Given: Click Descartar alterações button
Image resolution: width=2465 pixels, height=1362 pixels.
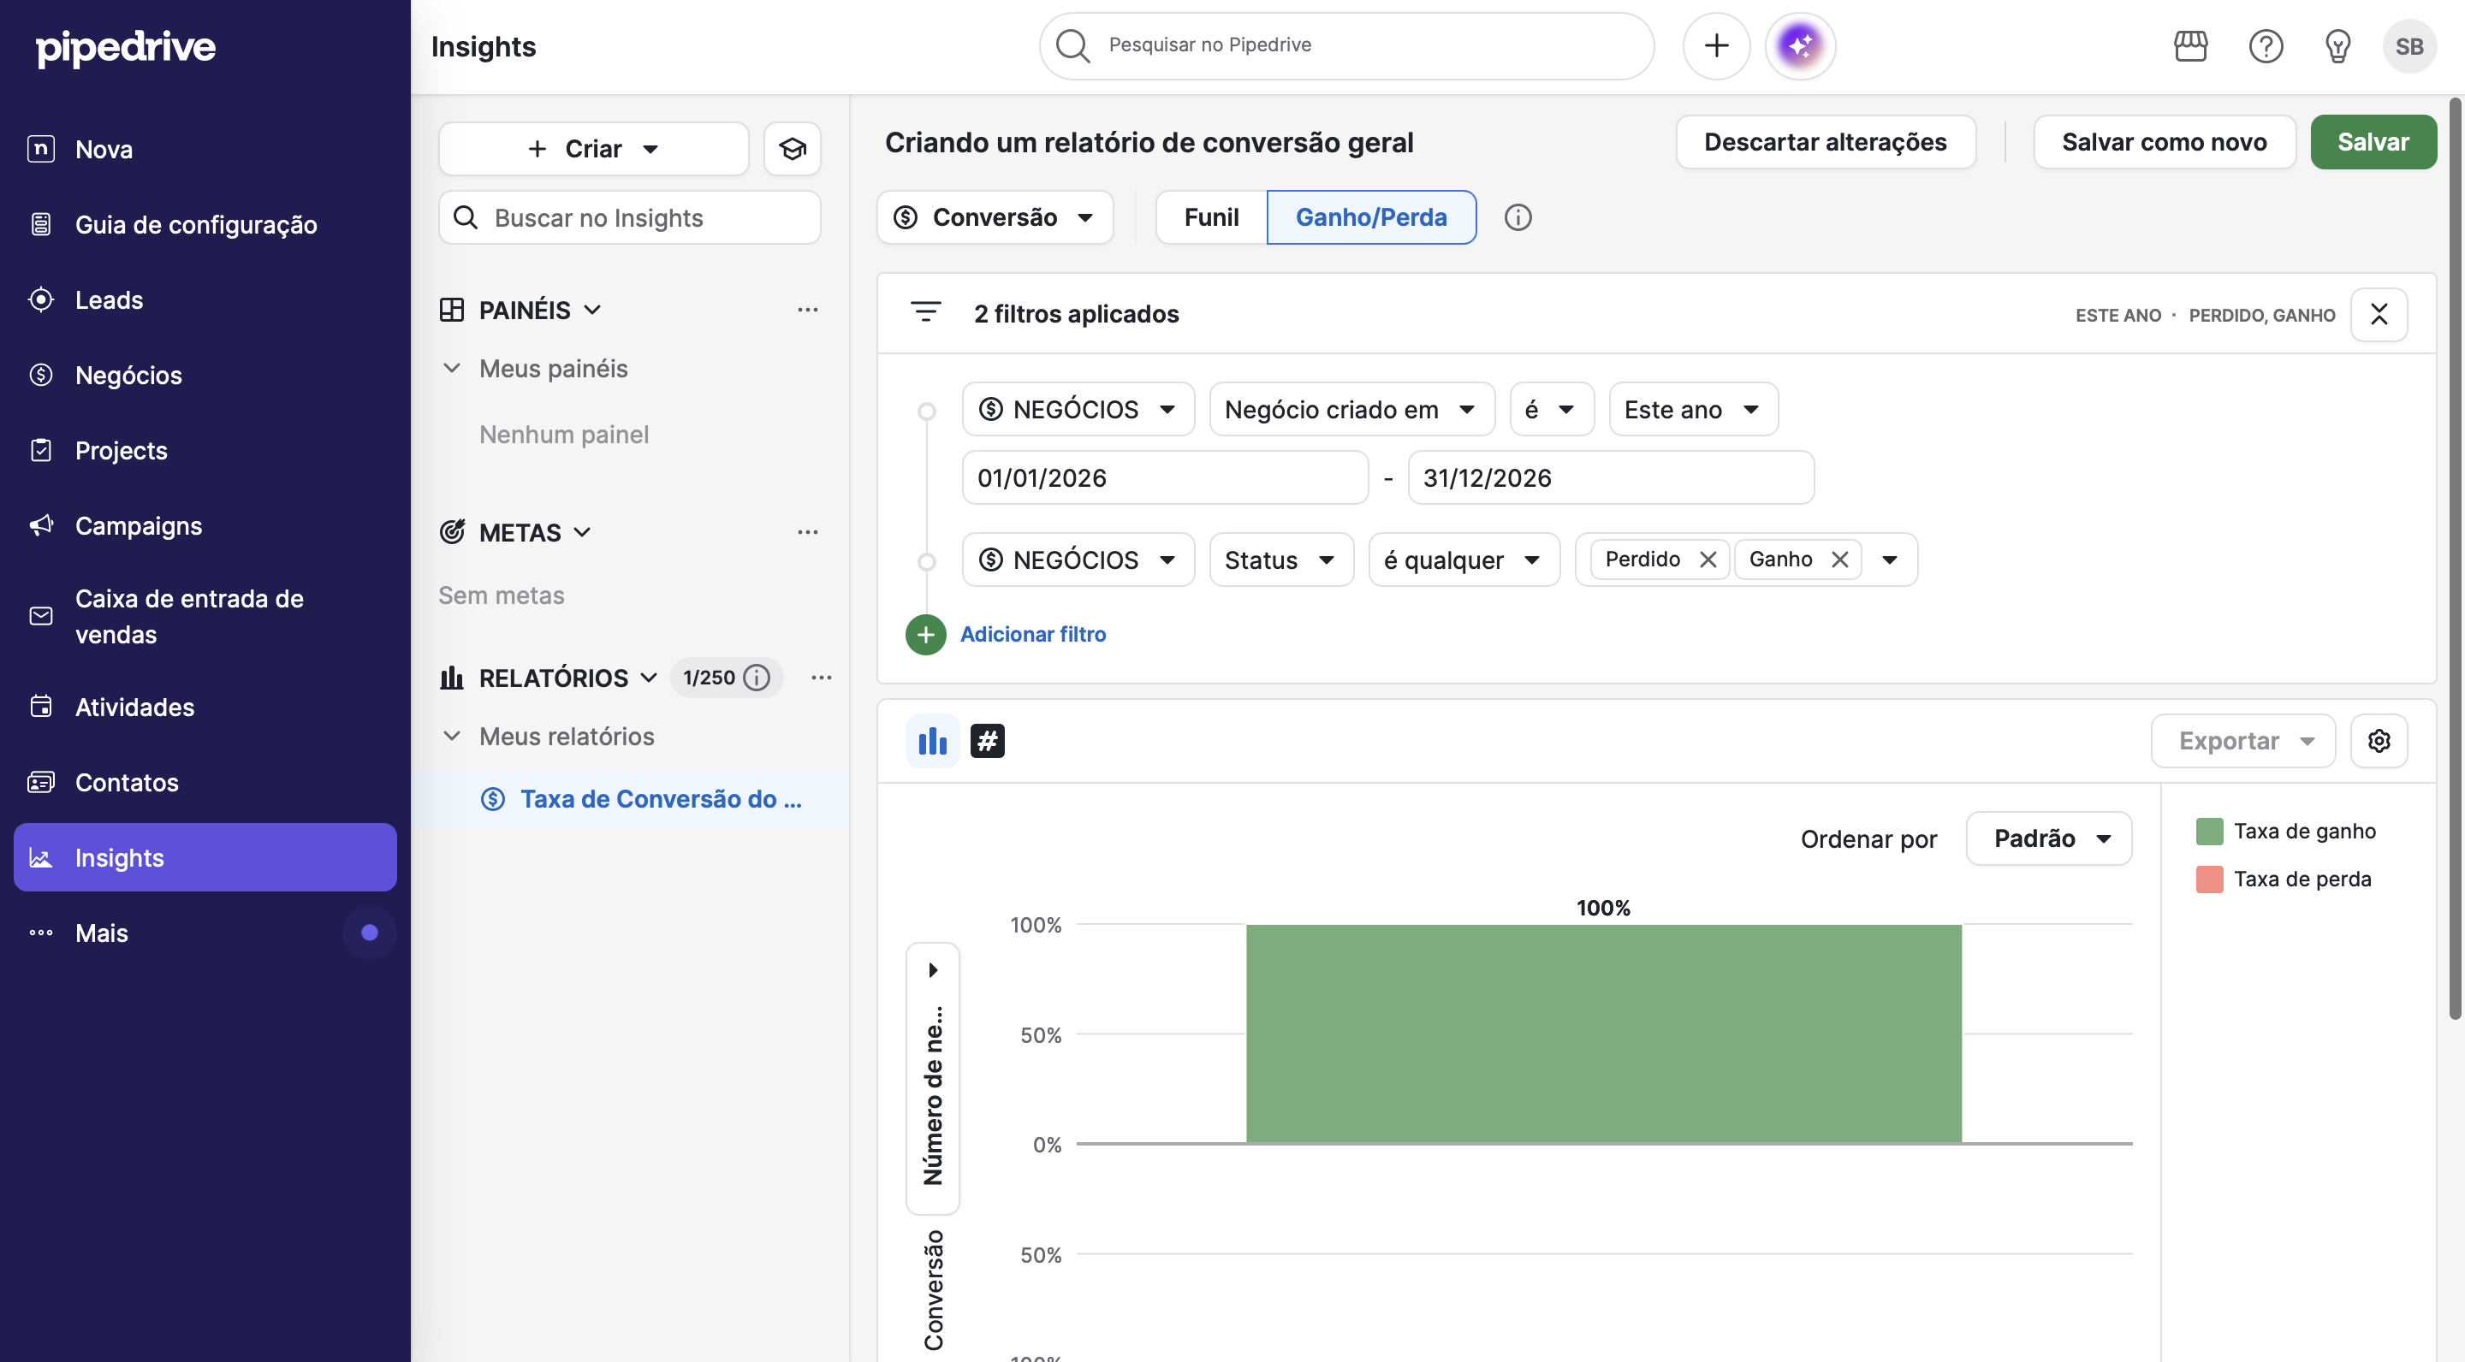Looking at the screenshot, I should click(x=1825, y=143).
